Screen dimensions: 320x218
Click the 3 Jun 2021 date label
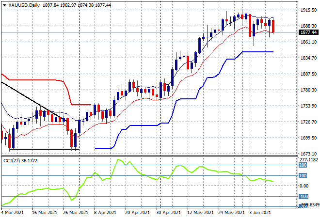260,213
